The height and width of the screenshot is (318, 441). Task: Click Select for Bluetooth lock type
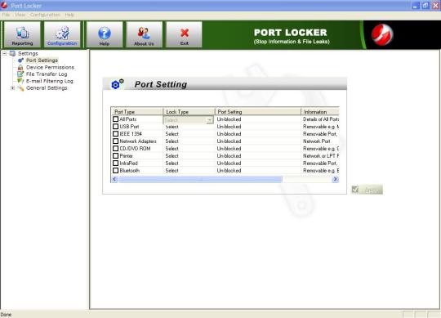click(171, 171)
